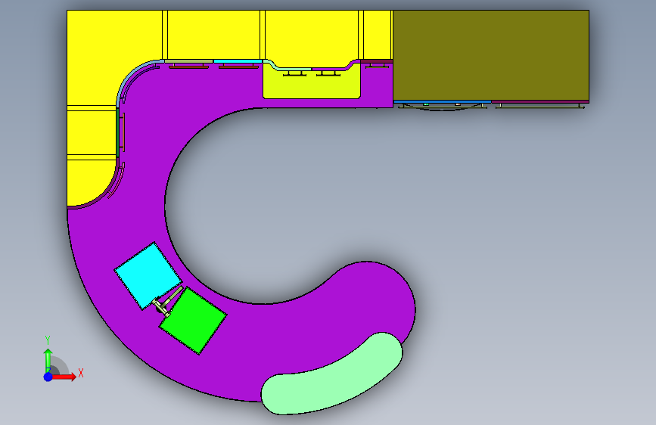Select the magenta strip below the olive block
Image resolution: width=656 pixels, height=425 pixels.
pos(540,101)
